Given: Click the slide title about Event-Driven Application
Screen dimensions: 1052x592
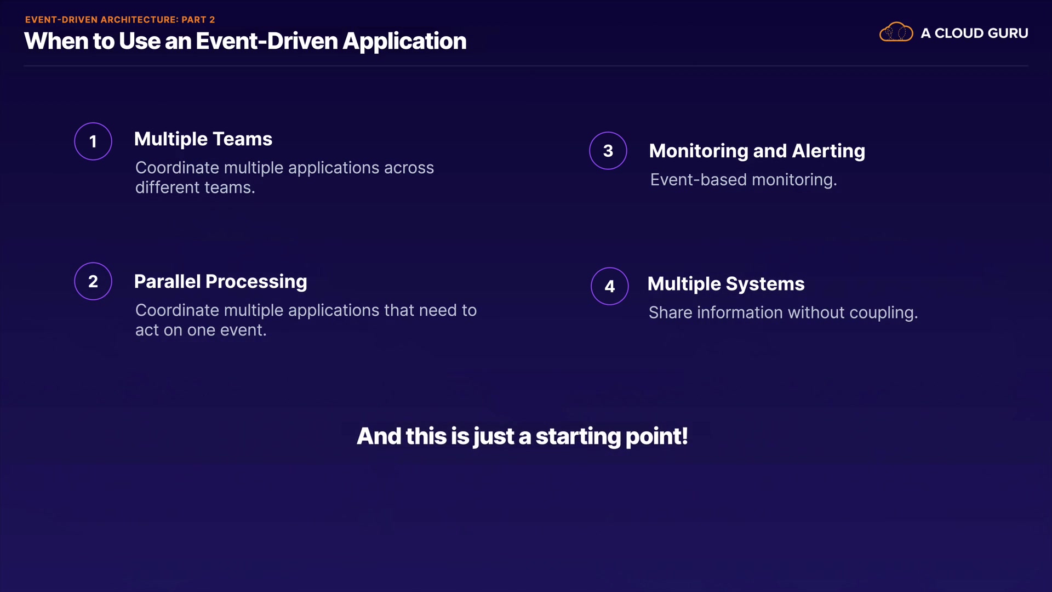Looking at the screenshot, I should tap(245, 42).
